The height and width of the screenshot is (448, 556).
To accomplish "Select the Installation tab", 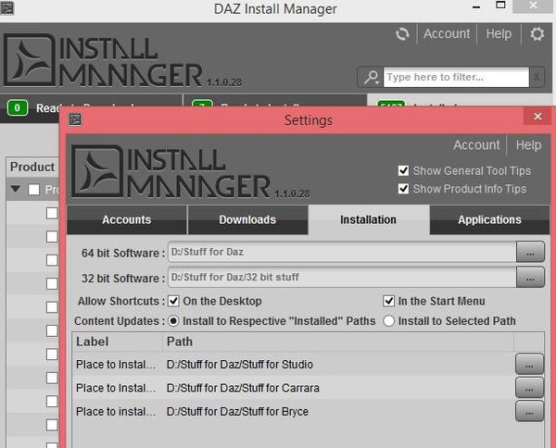I will click(369, 220).
